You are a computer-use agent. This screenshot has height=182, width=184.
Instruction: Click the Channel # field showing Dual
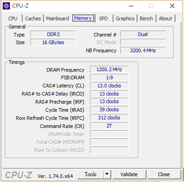click(x=143, y=34)
